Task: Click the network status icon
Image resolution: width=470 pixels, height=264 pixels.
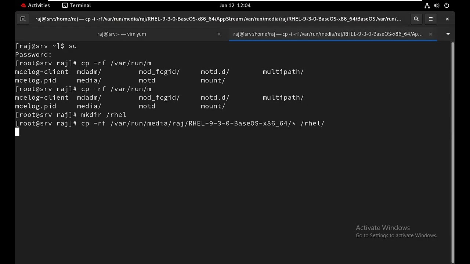Action: coord(427,5)
